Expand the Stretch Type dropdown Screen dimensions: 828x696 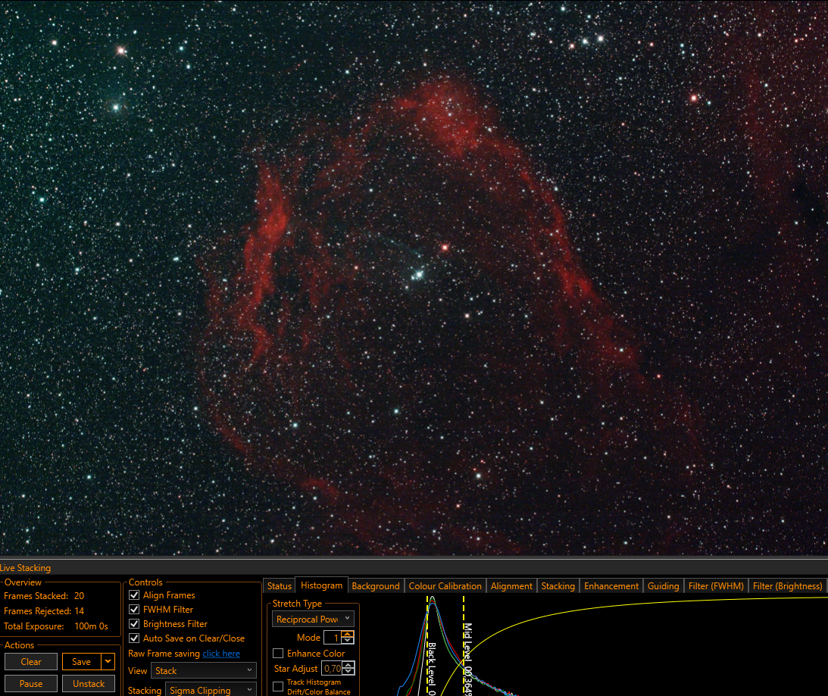click(313, 619)
